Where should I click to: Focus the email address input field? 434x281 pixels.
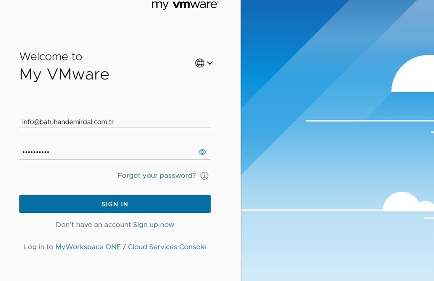coord(115,122)
